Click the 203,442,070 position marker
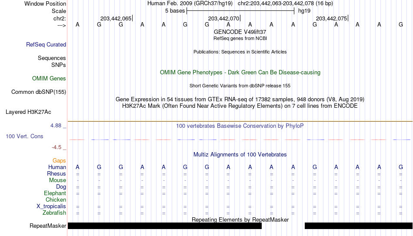Viewport: 413px width, 236px height. tap(224, 18)
